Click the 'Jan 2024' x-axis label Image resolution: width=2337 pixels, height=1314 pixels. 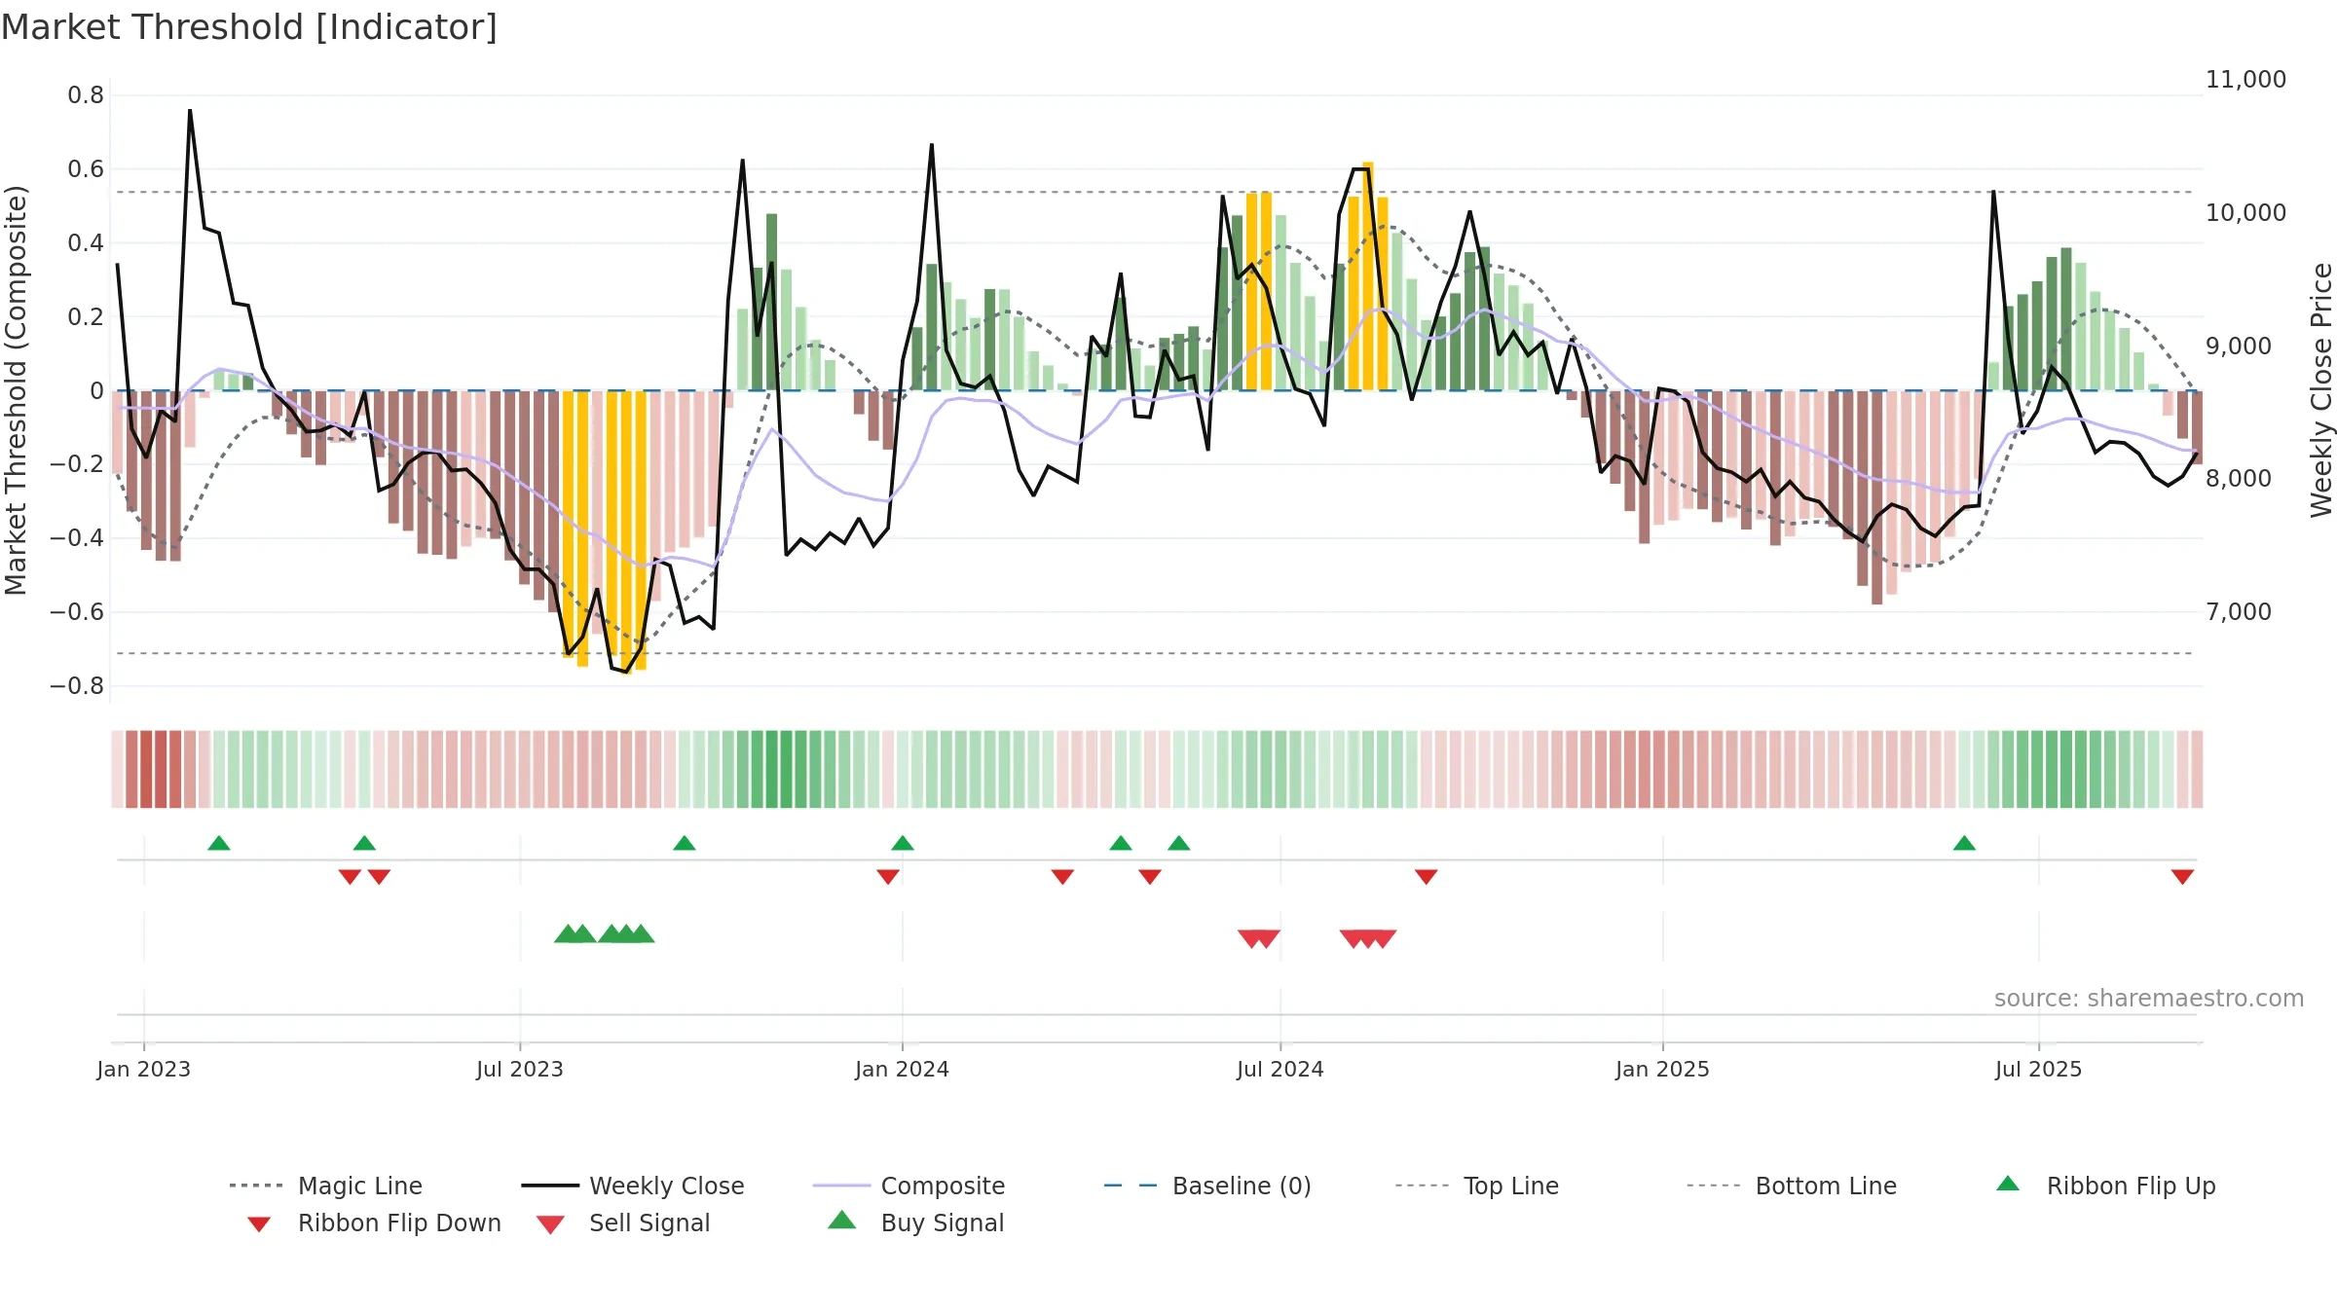[x=903, y=1070]
